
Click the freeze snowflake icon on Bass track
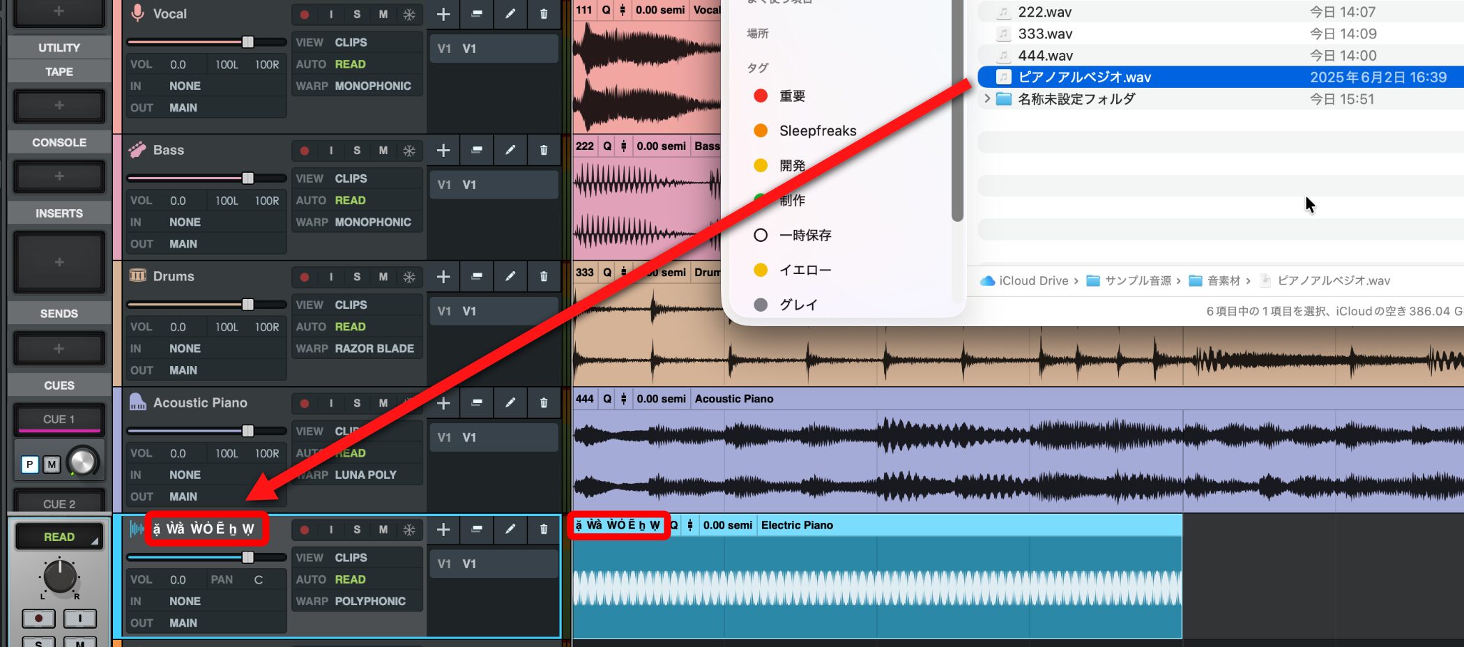(409, 151)
